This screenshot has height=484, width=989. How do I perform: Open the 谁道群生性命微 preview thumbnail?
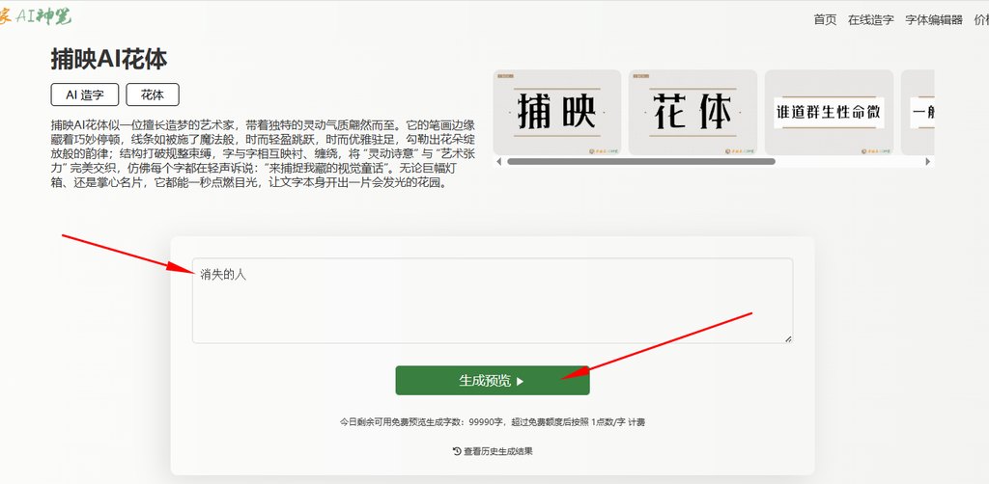(829, 112)
